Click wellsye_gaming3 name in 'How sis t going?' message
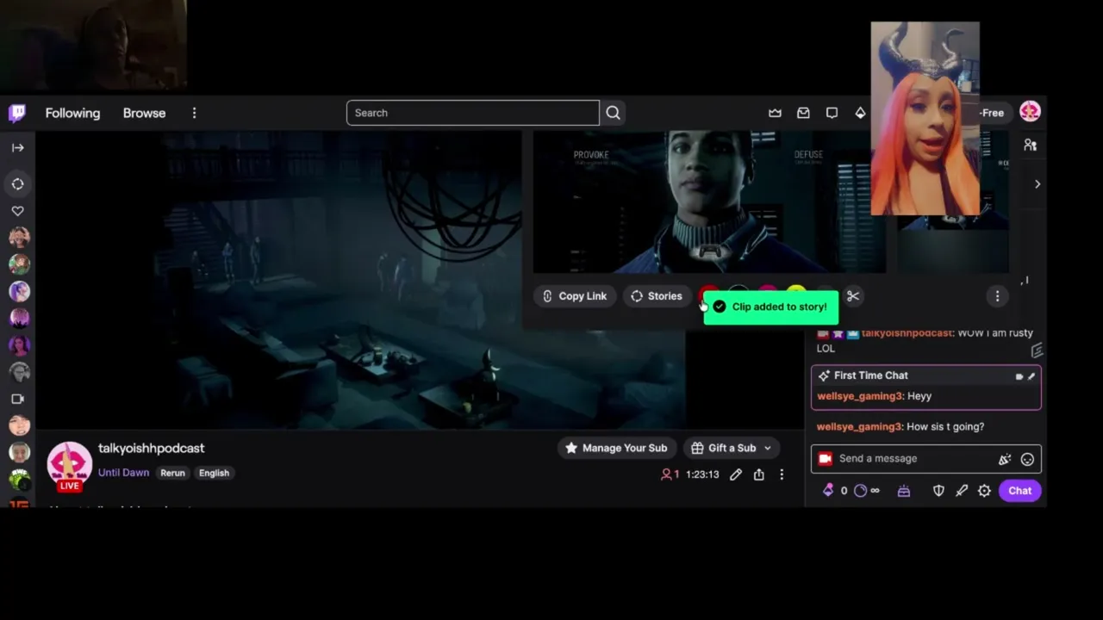Viewport: 1103px width, 620px height. [x=859, y=426]
